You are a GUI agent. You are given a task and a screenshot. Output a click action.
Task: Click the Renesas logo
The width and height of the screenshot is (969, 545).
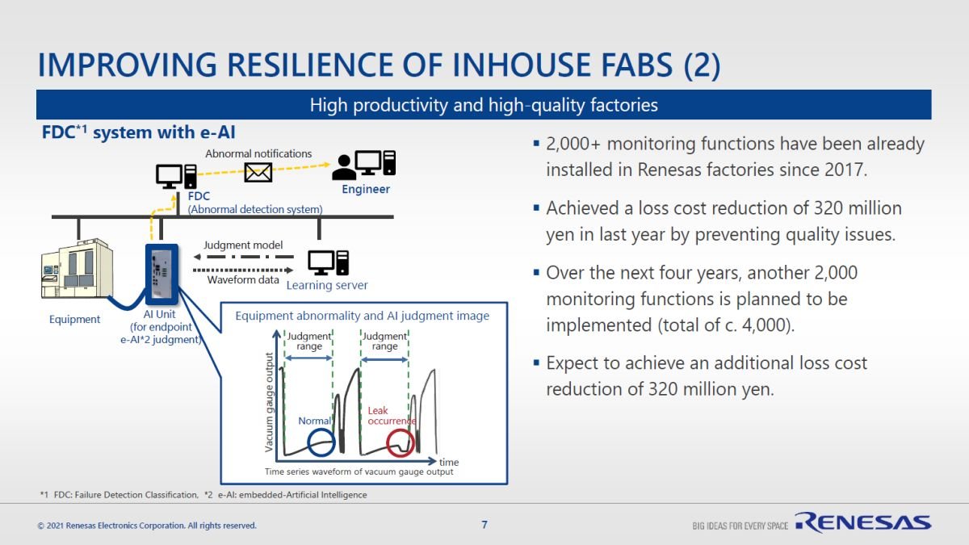862,523
